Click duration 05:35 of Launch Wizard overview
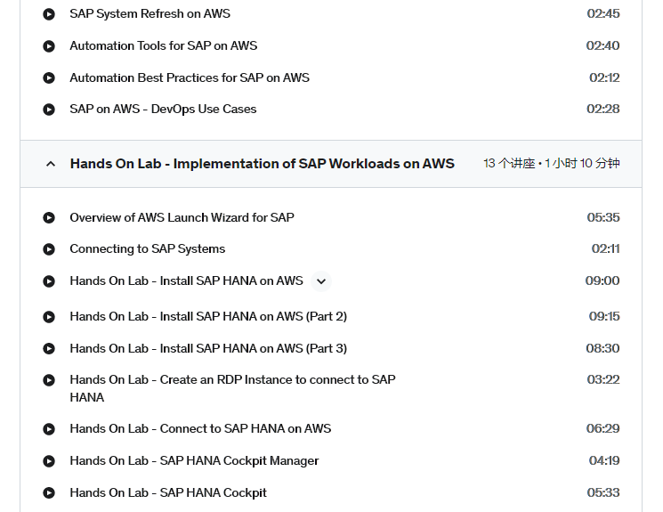The image size is (663, 512). click(x=603, y=217)
